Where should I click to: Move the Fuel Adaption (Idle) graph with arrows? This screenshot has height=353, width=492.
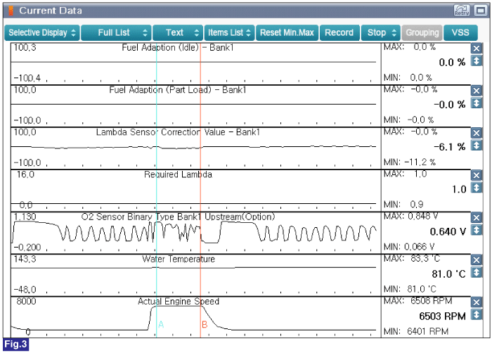pyautogui.click(x=477, y=60)
